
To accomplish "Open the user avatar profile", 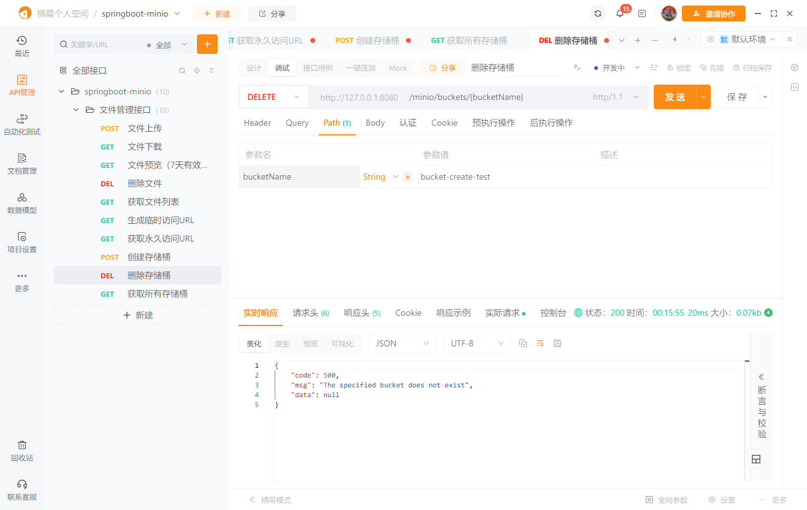I will [669, 13].
